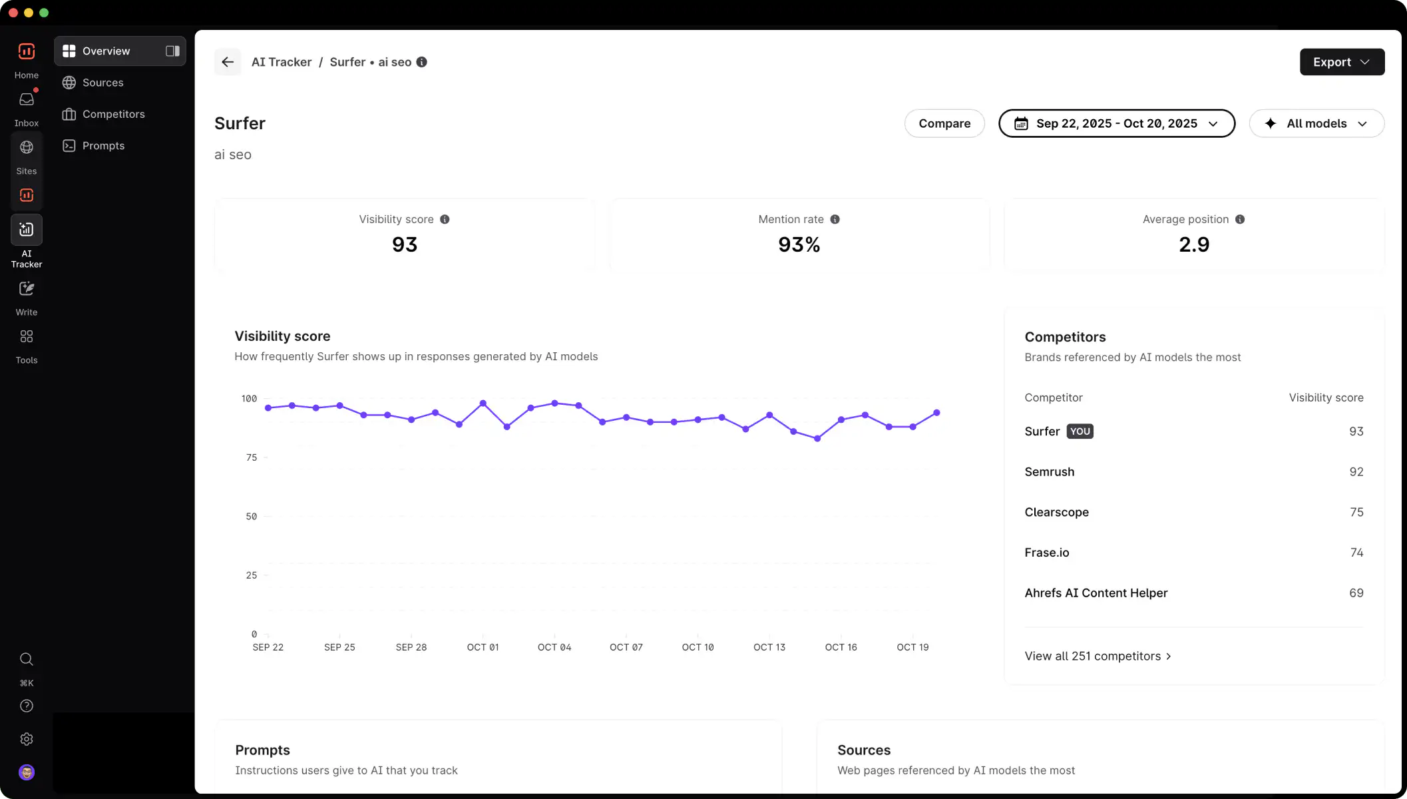Switch to the Sources section

(x=103, y=83)
